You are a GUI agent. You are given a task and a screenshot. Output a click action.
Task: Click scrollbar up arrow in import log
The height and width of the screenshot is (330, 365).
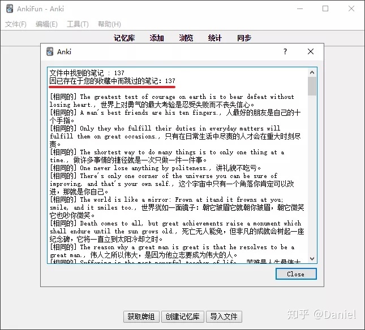click(312, 72)
